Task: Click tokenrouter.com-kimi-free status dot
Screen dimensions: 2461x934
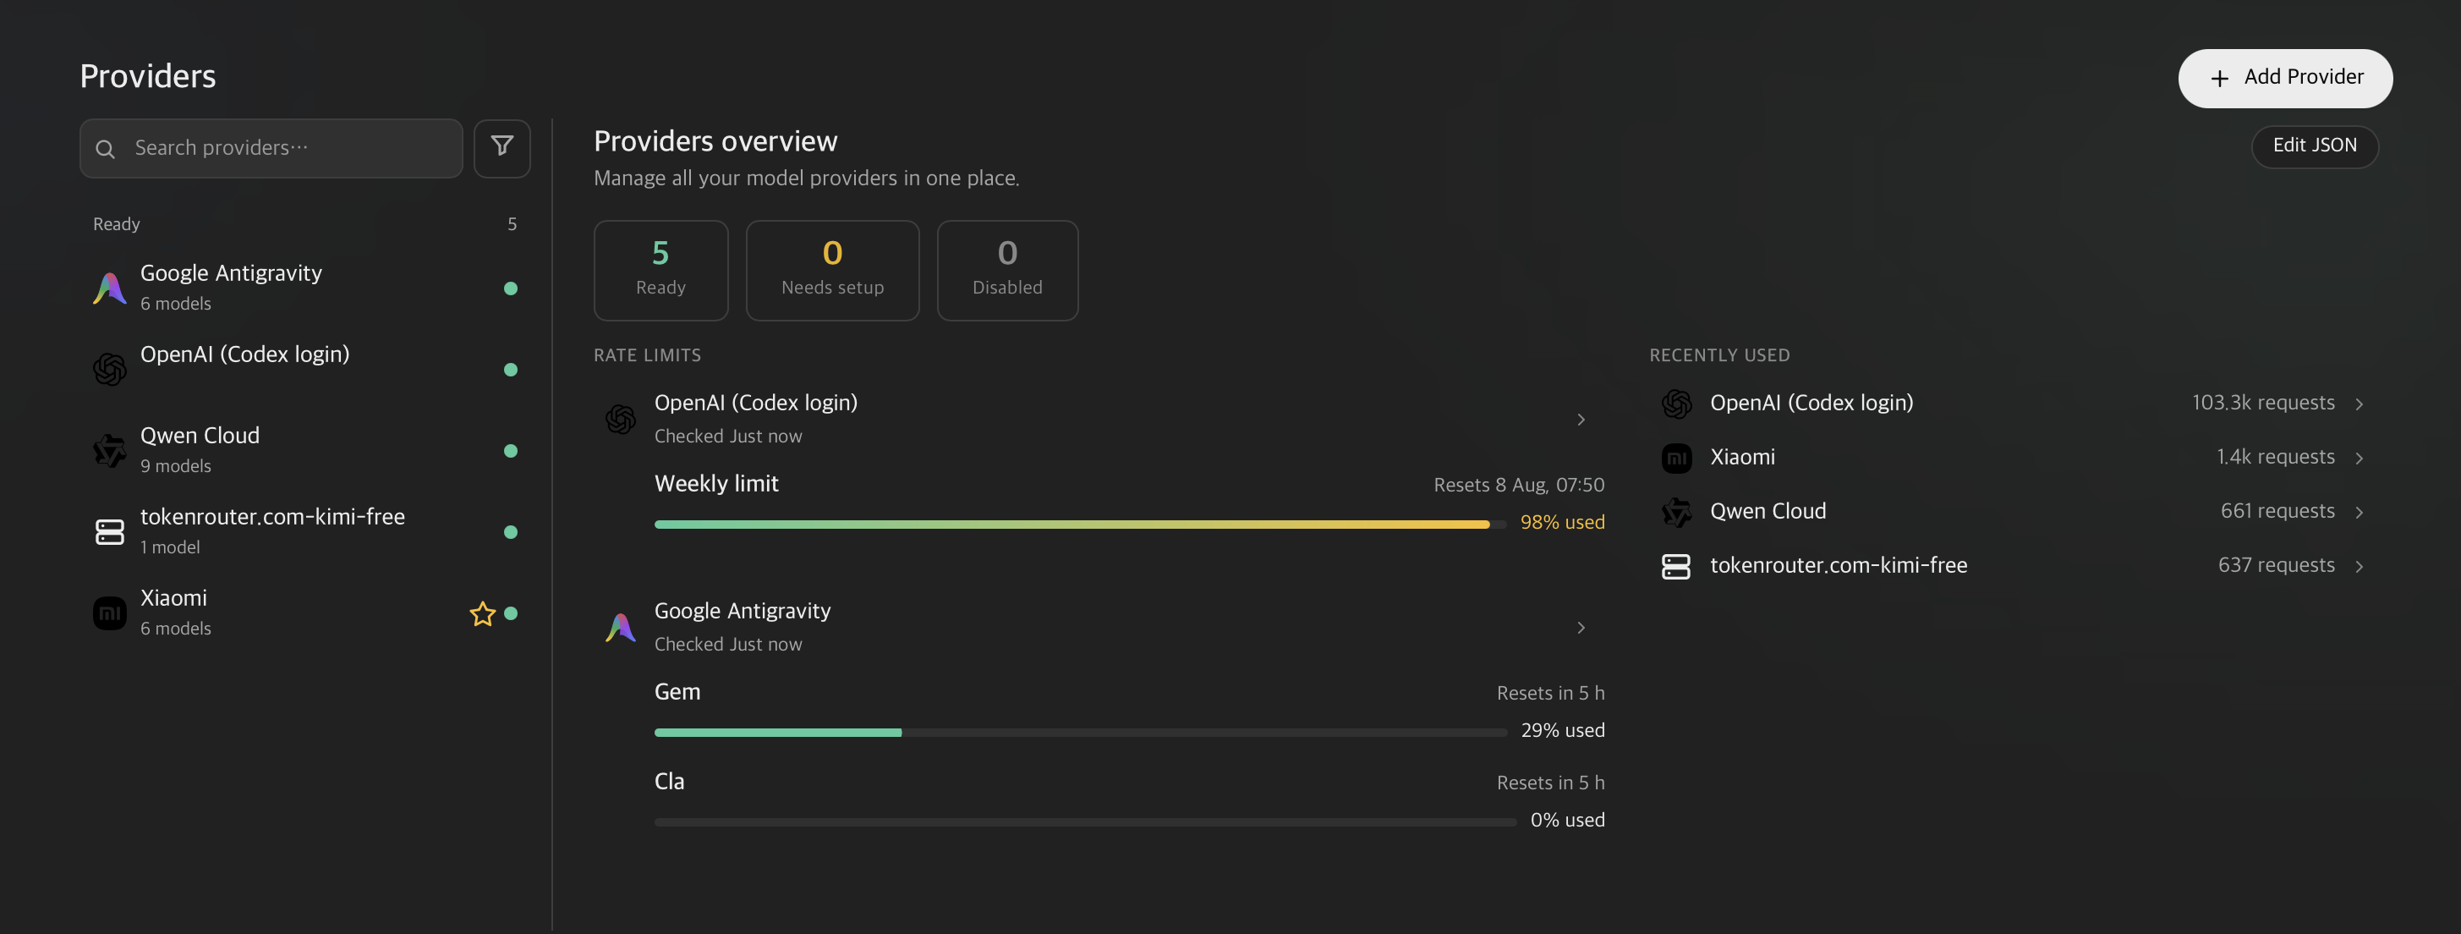Action: pyautogui.click(x=511, y=531)
